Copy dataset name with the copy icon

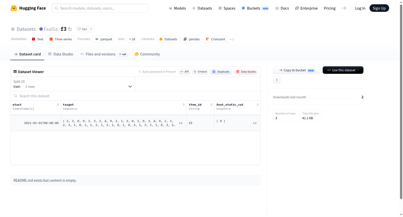pos(70,29)
